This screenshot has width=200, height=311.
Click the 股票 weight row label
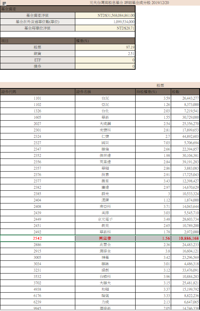pyautogui.click(x=37, y=47)
